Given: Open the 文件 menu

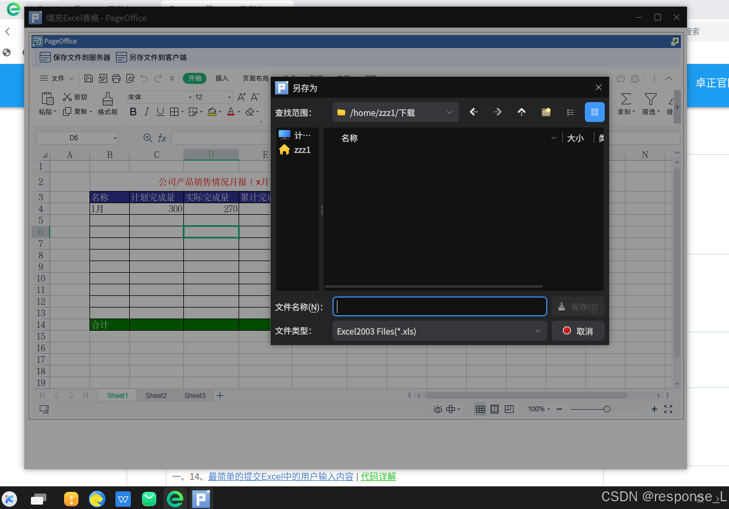Looking at the screenshot, I should [57, 78].
